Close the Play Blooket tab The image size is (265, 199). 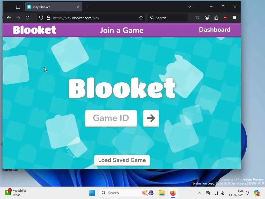pyautogui.click(x=78, y=7)
